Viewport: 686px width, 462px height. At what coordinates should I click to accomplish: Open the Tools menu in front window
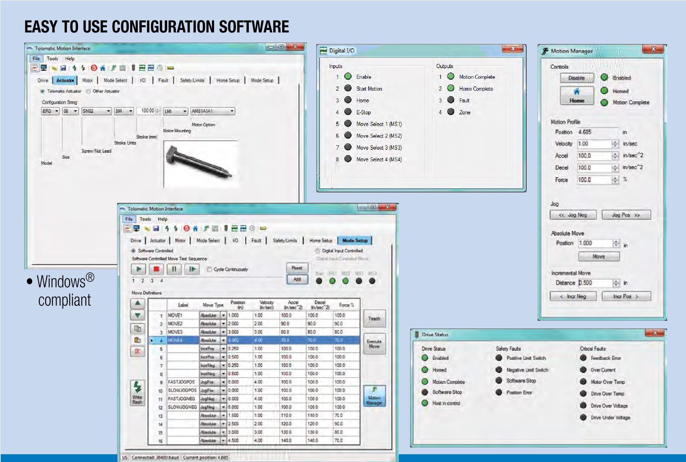145,219
